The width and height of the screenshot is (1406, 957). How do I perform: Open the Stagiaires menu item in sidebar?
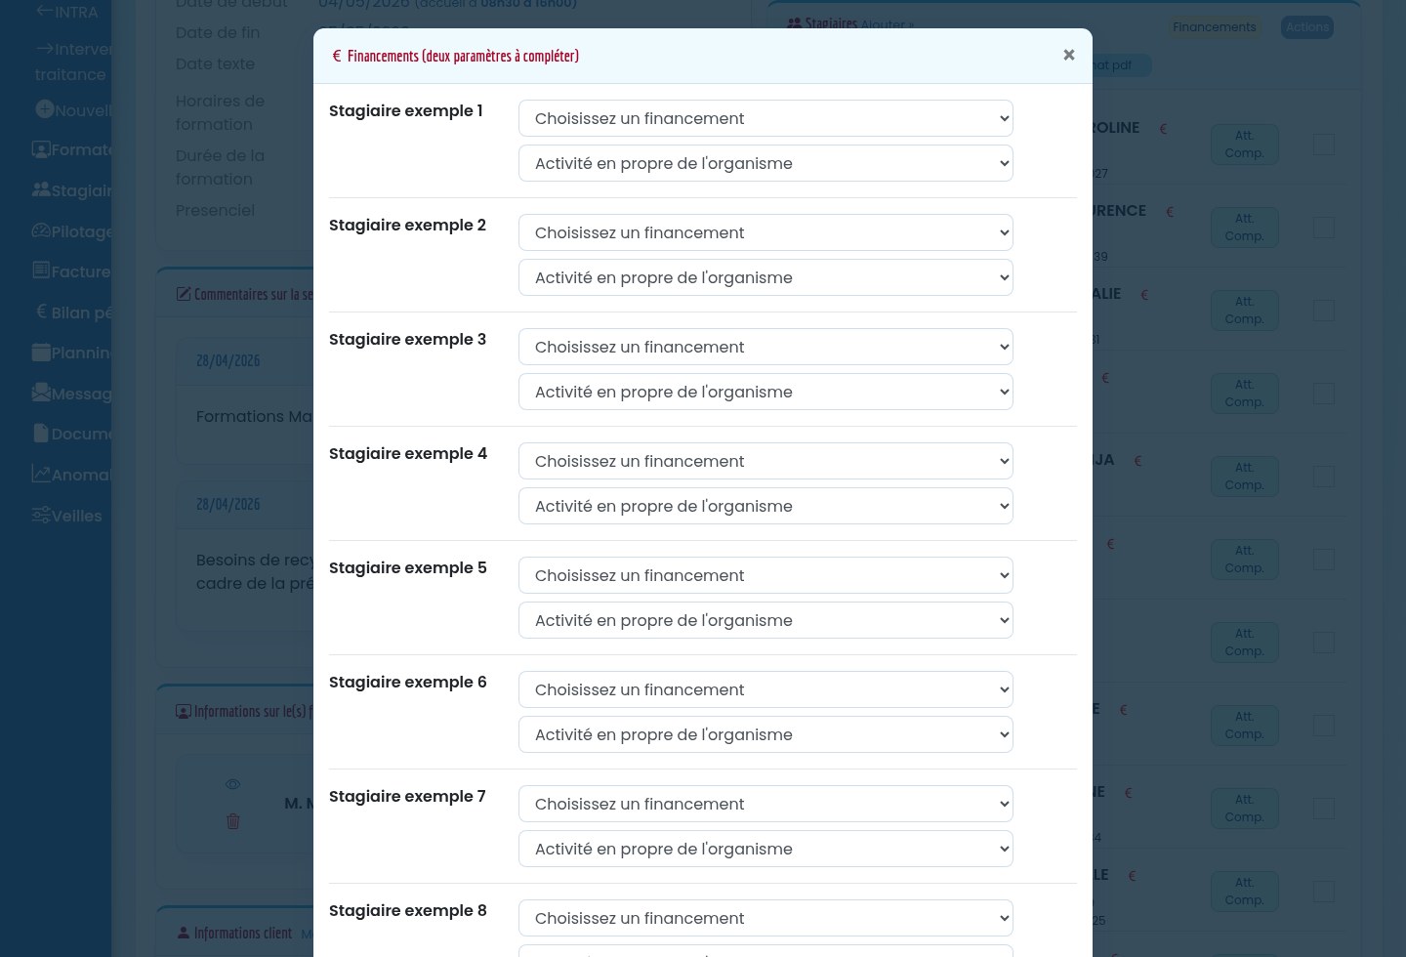click(x=72, y=190)
